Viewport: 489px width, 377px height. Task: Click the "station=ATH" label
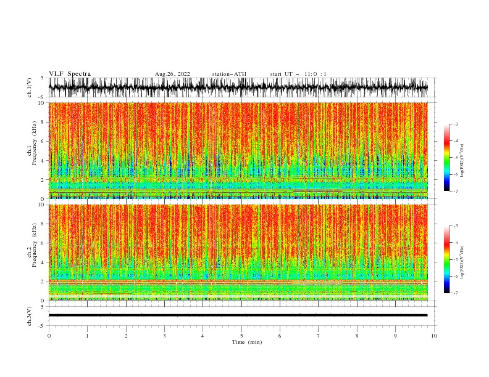click(x=229, y=74)
